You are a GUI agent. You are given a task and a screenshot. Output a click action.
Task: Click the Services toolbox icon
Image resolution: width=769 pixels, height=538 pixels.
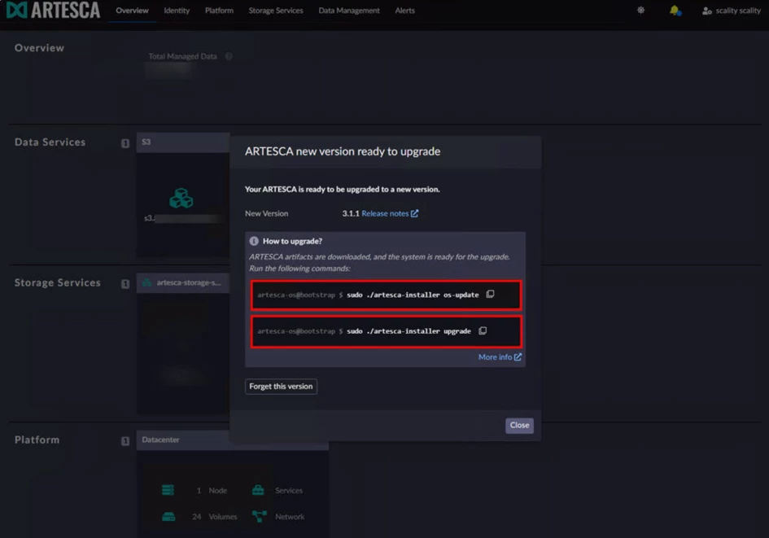tap(258, 490)
